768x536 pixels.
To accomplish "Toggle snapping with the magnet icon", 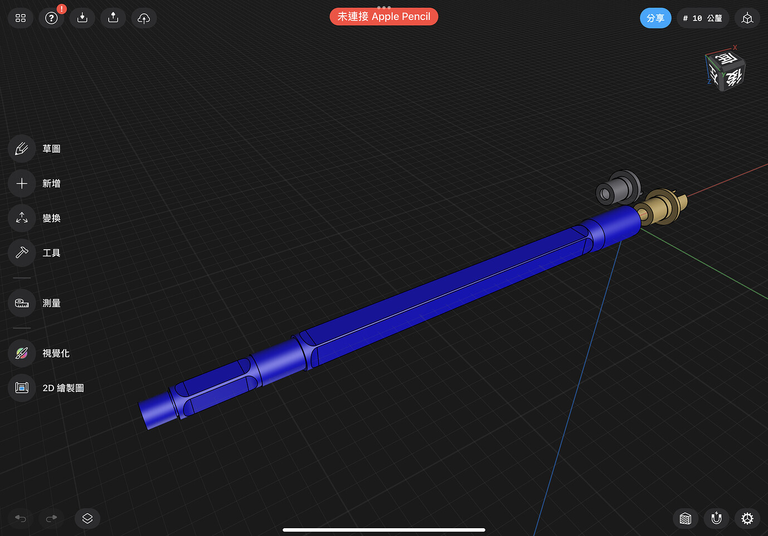I will click(716, 518).
